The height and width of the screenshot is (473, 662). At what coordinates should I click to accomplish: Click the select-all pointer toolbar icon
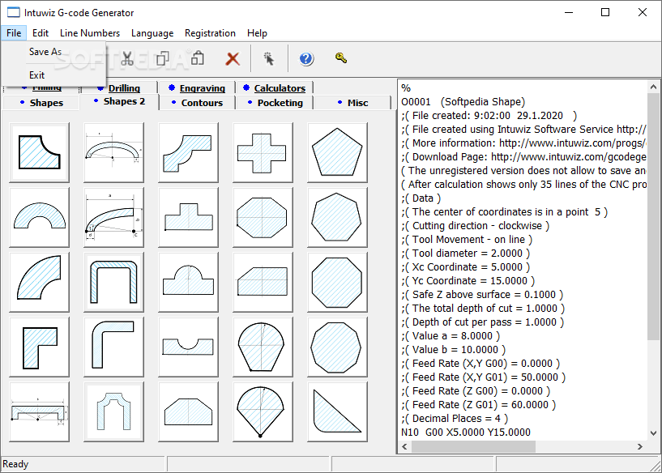pos(268,58)
